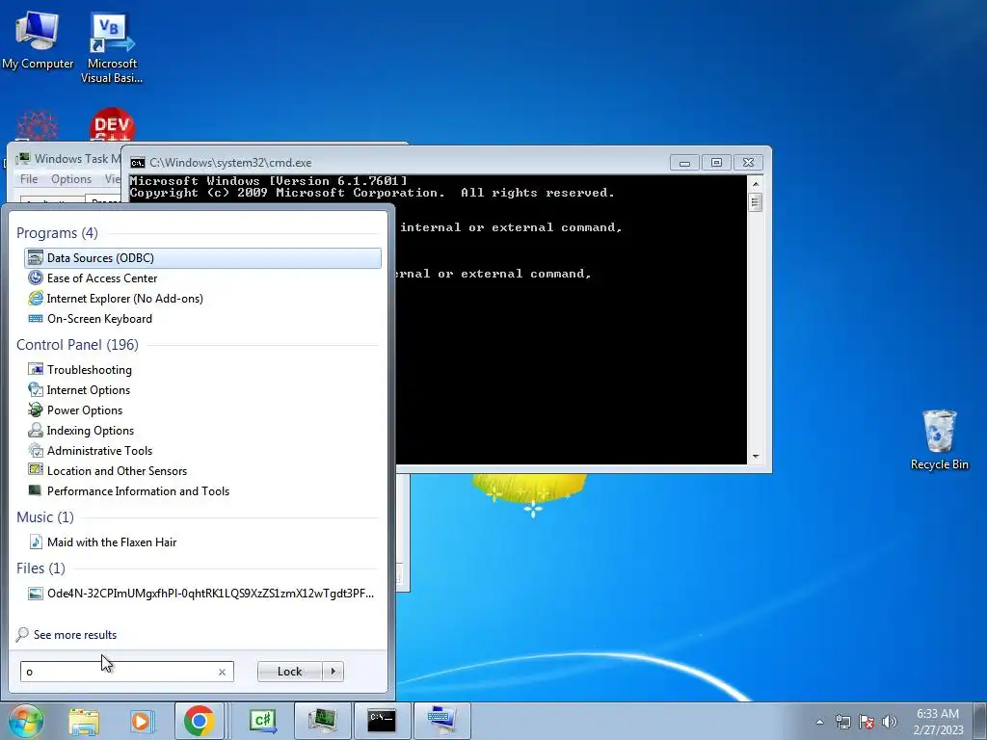Expand shutdown options arrow next to Lock
The width and height of the screenshot is (987, 740).
[333, 672]
